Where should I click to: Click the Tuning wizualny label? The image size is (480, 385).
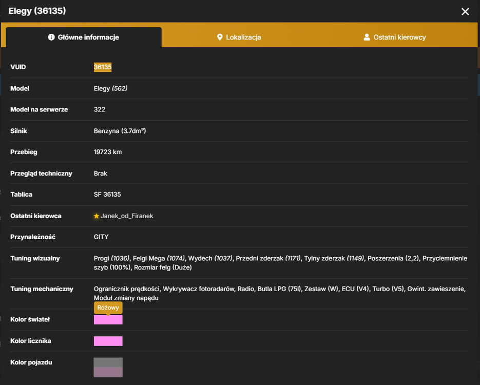[x=35, y=259]
